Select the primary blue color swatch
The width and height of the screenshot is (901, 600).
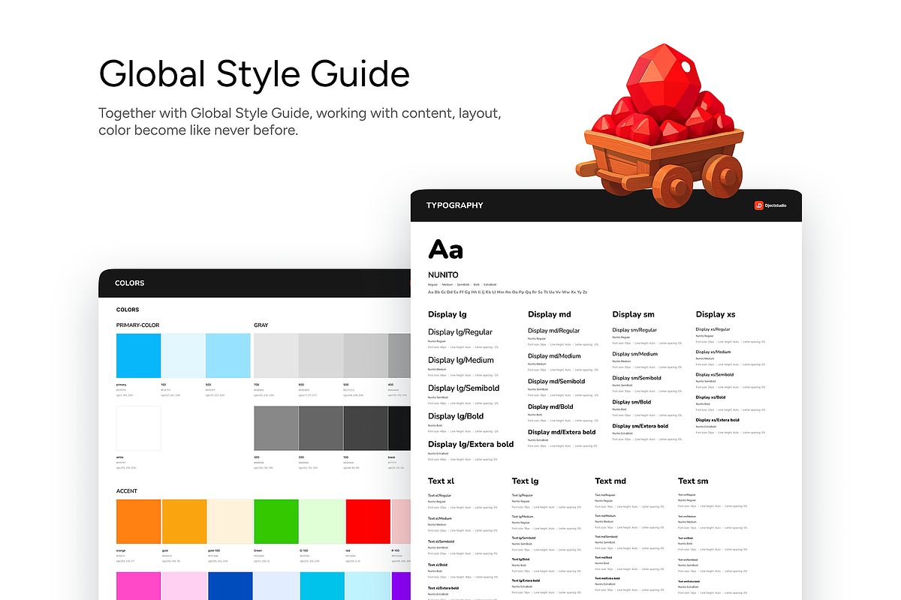coord(139,355)
